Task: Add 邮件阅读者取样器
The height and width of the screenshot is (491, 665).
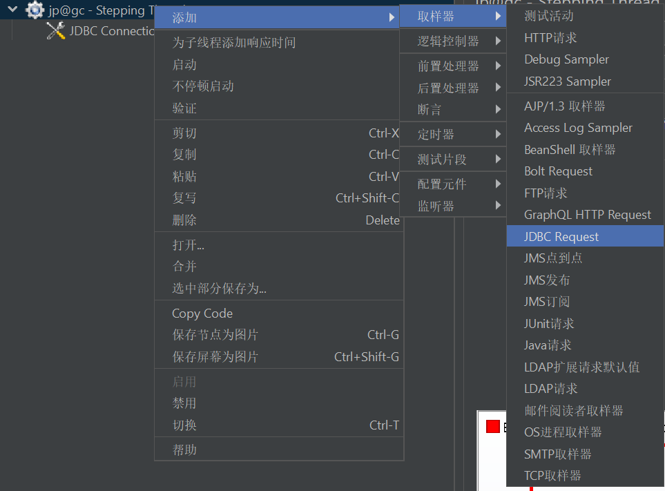Action: pos(586,411)
